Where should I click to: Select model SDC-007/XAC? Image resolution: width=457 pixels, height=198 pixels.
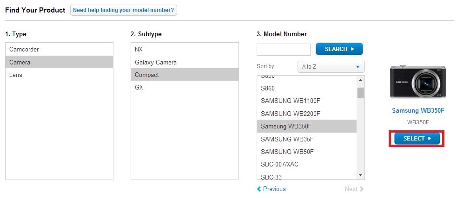(307, 164)
